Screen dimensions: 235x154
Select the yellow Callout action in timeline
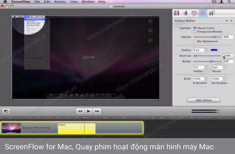click(76, 128)
